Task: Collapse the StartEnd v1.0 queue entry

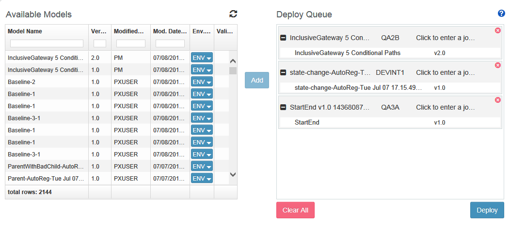Action: pyautogui.click(x=283, y=108)
